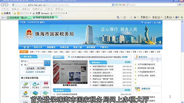
Task: Click the Print printer icon
Action: coord(135,17)
